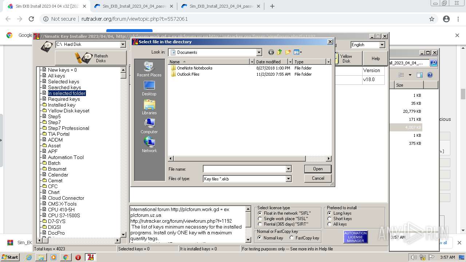Choose Short keys install preference
466x262 pixels.
329,219
